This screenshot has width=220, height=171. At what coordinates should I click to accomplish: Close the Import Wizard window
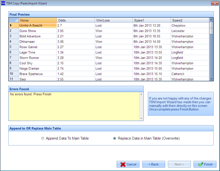pos(214,3)
